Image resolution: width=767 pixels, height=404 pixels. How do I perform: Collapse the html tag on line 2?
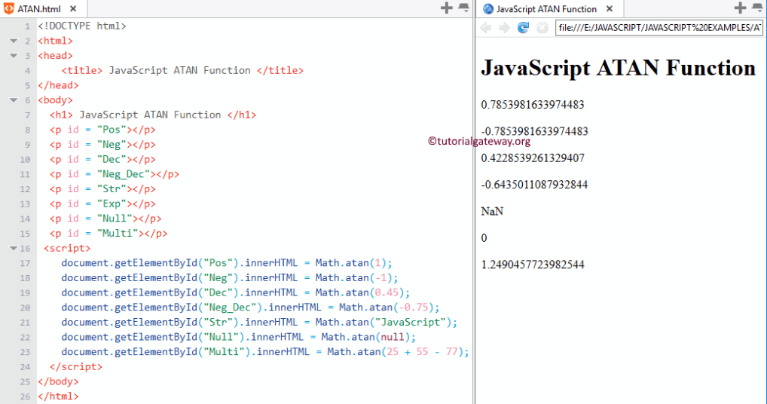tap(14, 41)
